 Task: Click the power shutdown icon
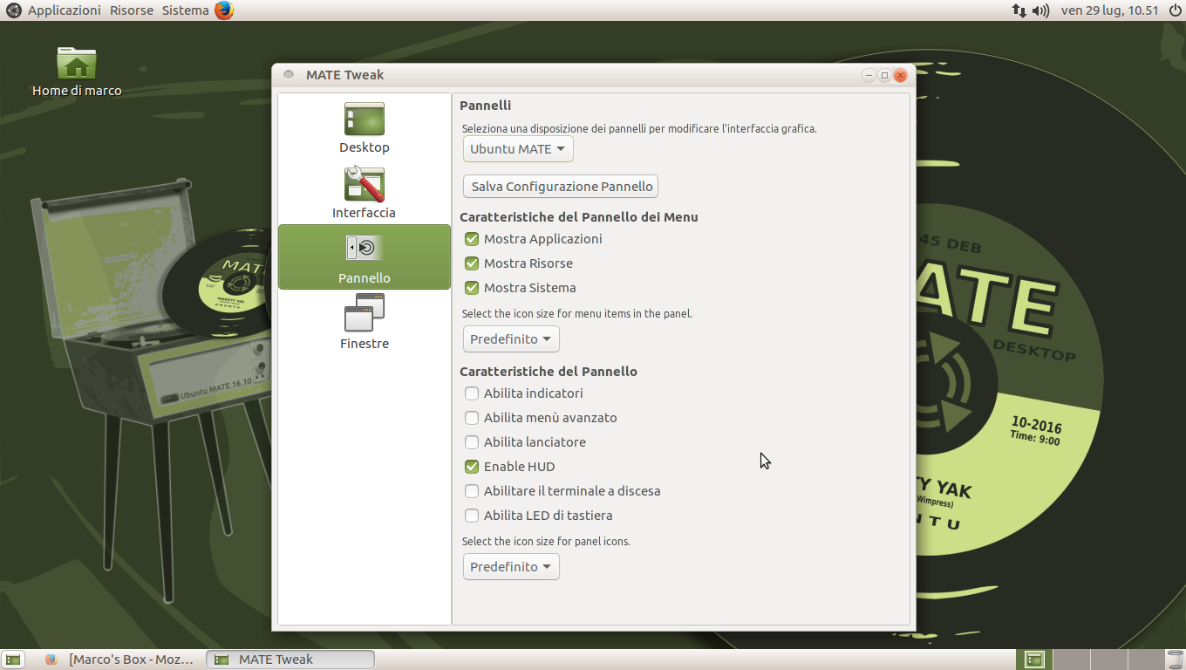(1174, 10)
